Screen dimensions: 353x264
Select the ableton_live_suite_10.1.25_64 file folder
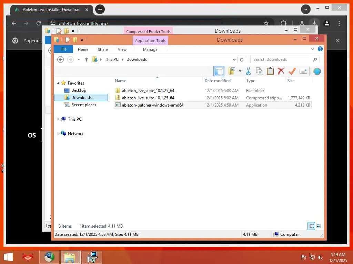pos(212,91)
